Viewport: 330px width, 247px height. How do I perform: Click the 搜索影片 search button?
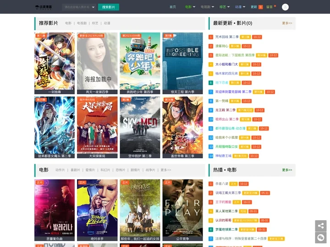coord(109,7)
